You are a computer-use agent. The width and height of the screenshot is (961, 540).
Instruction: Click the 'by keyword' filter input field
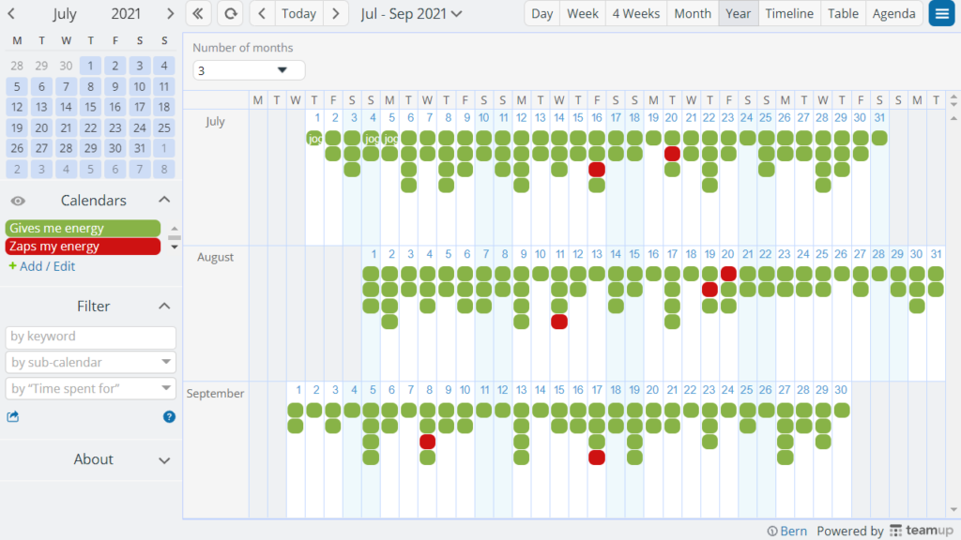coord(90,337)
